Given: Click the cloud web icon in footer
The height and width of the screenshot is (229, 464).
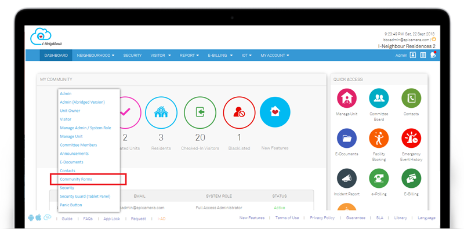Looking at the screenshot, I should pos(47,217).
